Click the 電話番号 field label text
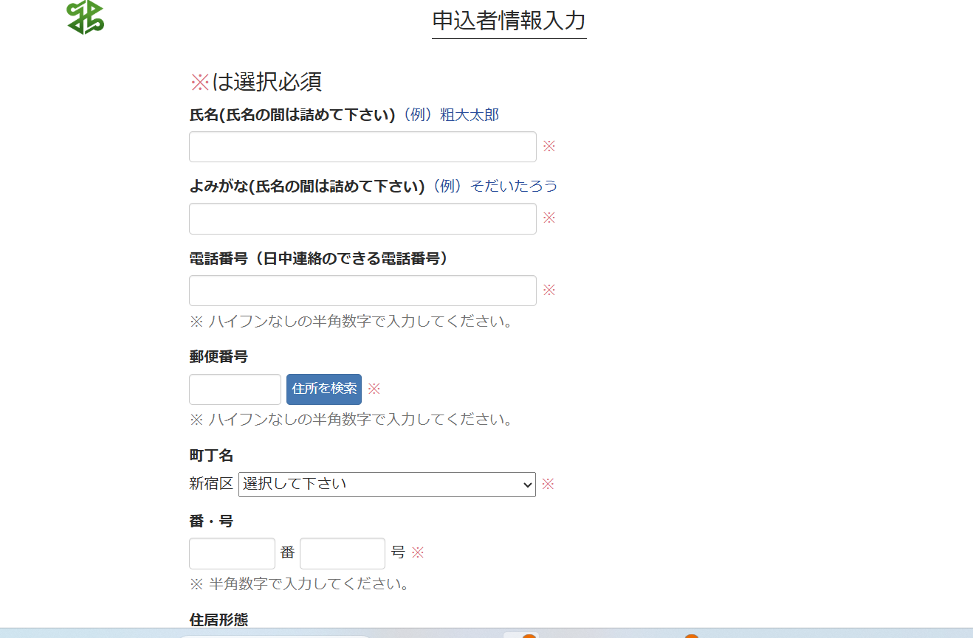The width and height of the screenshot is (973, 638). tap(318, 258)
